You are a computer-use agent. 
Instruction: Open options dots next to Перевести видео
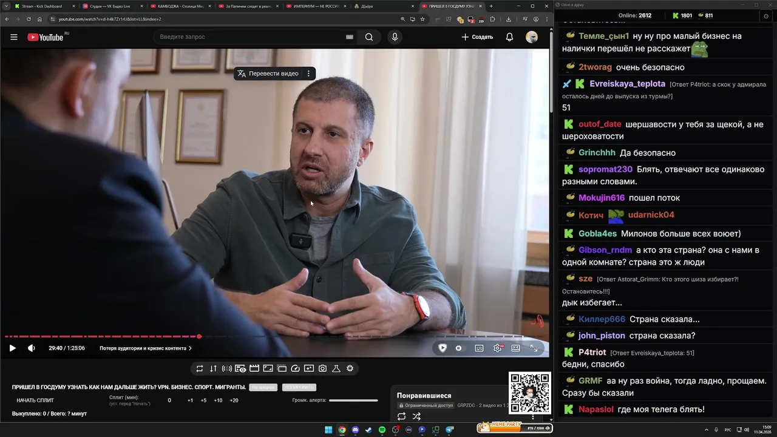coord(308,73)
